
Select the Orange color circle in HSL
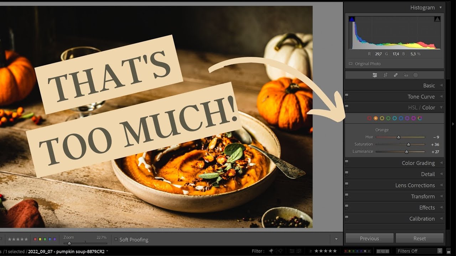(x=375, y=118)
